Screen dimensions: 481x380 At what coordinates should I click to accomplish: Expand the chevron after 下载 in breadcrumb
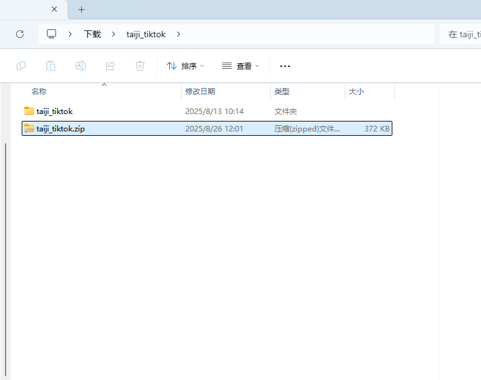pos(113,34)
